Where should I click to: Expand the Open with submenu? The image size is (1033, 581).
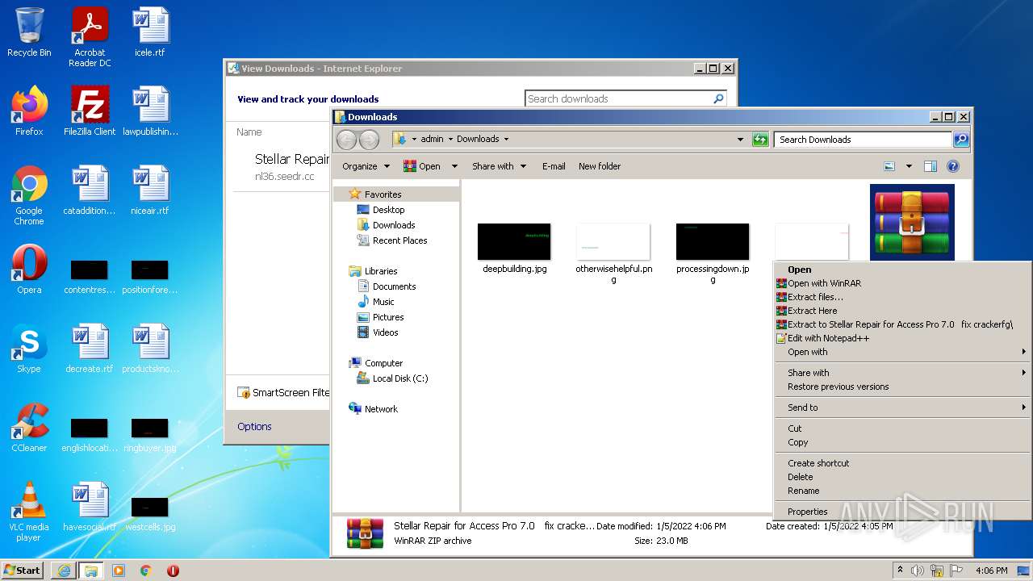coord(902,352)
